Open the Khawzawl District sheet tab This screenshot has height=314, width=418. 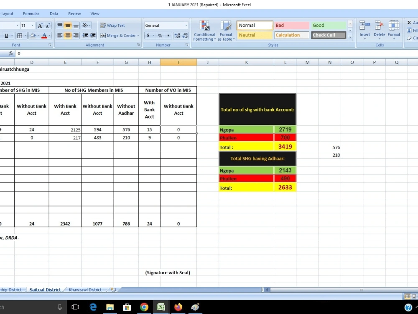pos(86,289)
